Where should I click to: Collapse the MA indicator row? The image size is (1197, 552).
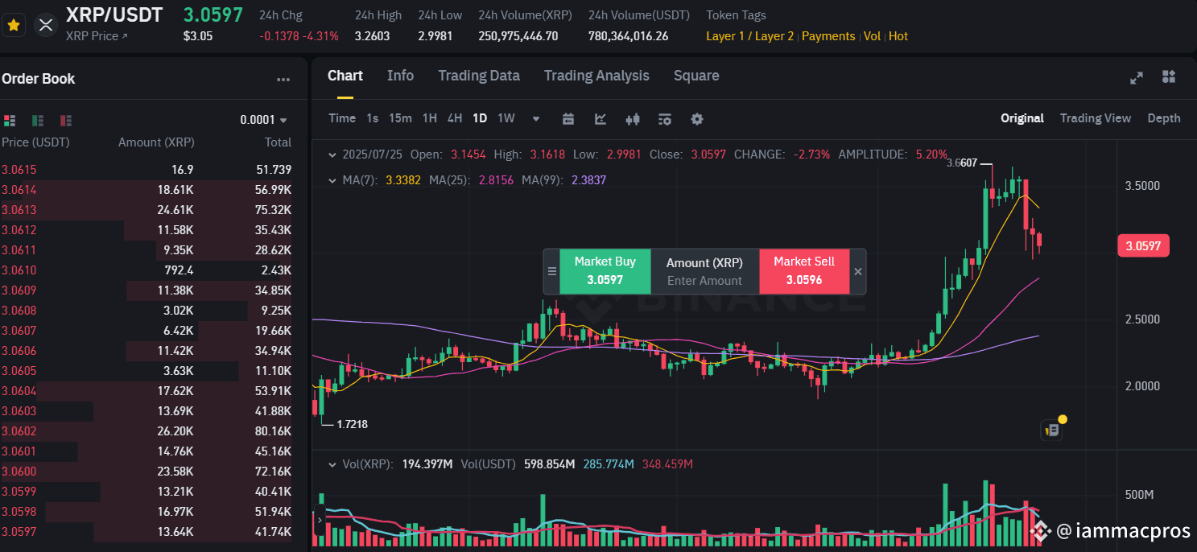click(x=332, y=180)
